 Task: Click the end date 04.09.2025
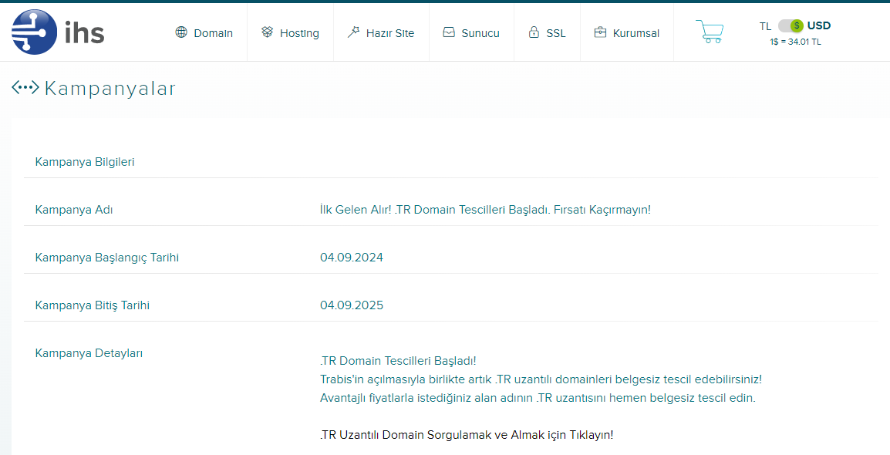point(352,305)
